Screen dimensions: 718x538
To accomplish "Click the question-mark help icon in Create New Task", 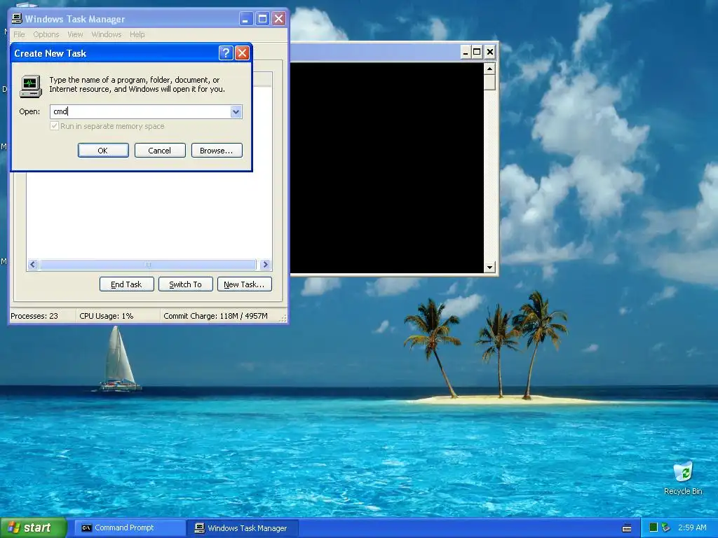I will (x=226, y=53).
